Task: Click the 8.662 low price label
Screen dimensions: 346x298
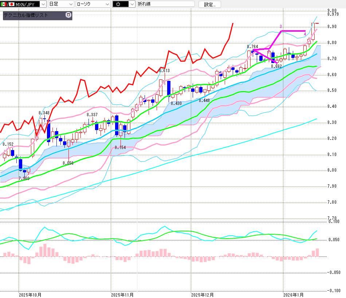Action: [x=276, y=66]
